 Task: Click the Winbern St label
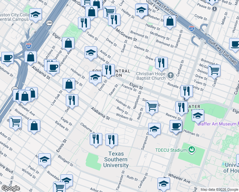[124, 117]
